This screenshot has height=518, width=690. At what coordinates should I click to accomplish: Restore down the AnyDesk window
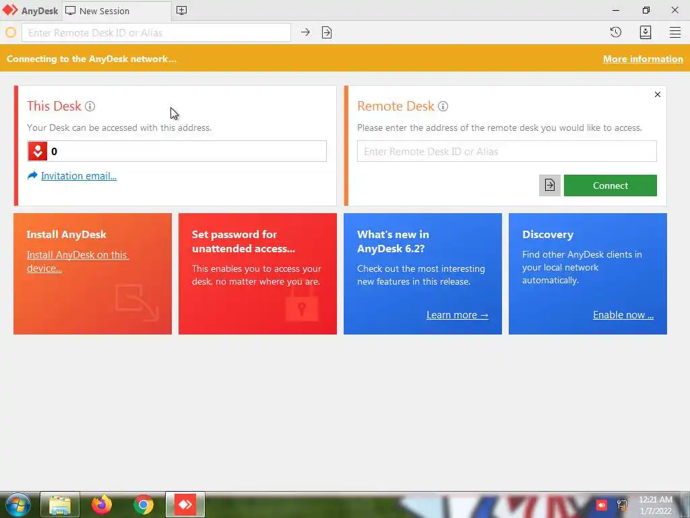[x=646, y=10]
